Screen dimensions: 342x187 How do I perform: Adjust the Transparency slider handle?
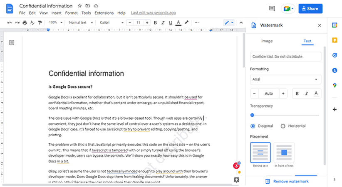tap(252, 115)
